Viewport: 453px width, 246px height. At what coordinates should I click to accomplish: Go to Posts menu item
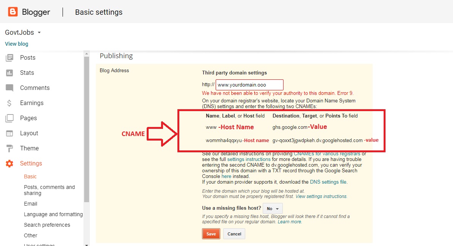click(28, 57)
